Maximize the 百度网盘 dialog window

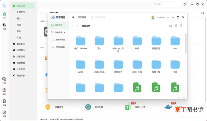tap(178, 17)
